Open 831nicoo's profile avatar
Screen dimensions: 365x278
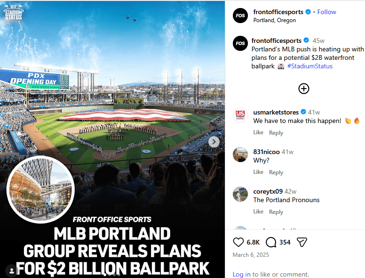pyautogui.click(x=240, y=155)
